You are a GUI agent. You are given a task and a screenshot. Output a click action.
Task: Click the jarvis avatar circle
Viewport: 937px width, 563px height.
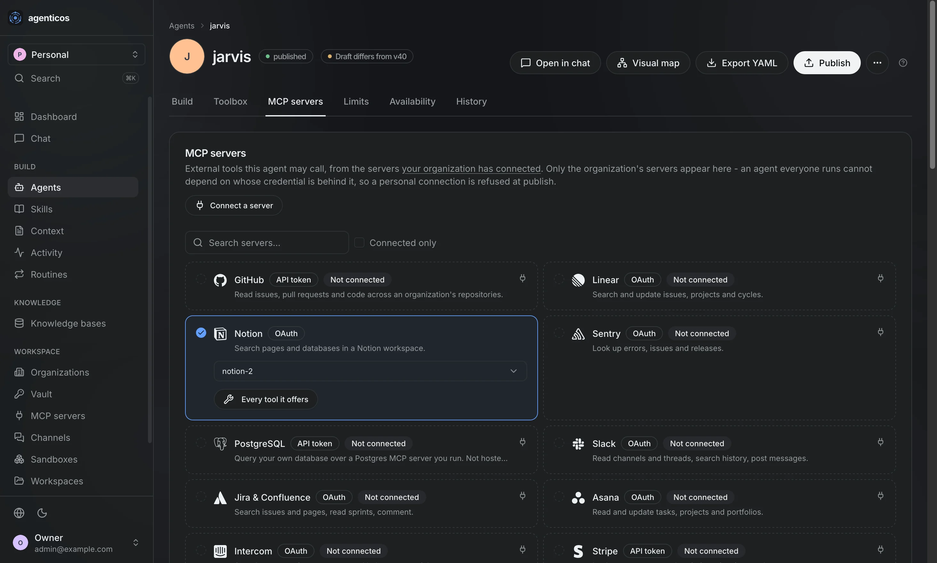pyautogui.click(x=187, y=57)
